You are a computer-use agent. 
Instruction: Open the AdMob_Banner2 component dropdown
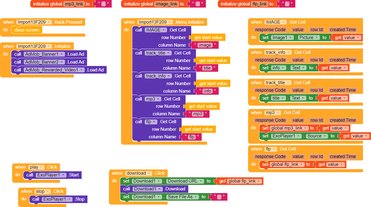(45, 62)
